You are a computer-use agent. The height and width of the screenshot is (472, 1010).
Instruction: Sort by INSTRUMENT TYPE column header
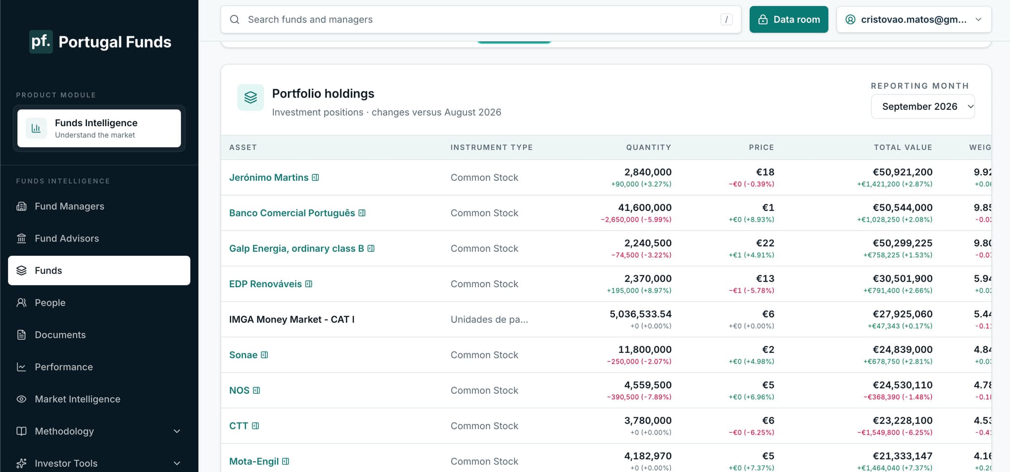pyautogui.click(x=492, y=147)
